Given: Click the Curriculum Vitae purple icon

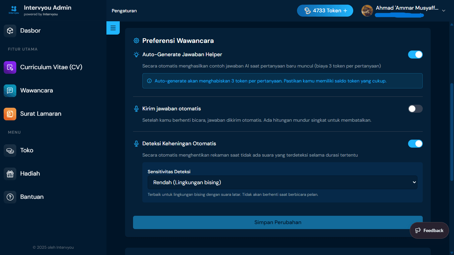Looking at the screenshot, I should coord(10,67).
